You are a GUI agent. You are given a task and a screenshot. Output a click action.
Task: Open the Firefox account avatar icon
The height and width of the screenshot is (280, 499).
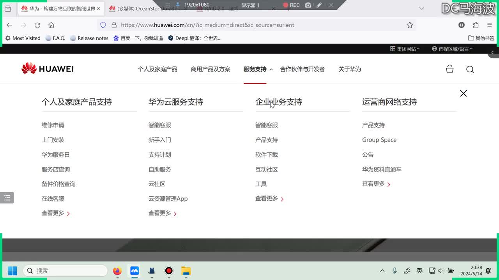pos(462,25)
